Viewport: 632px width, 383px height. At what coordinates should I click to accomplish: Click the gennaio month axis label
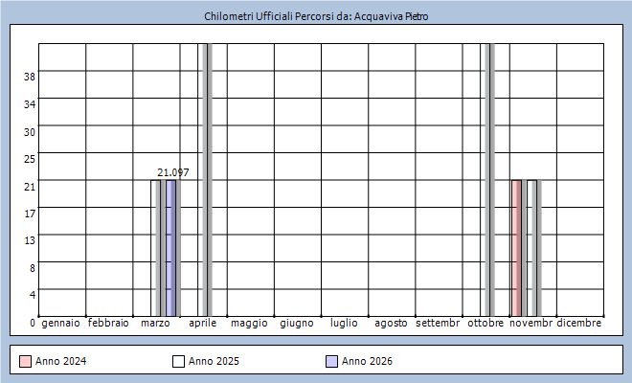[61, 324]
